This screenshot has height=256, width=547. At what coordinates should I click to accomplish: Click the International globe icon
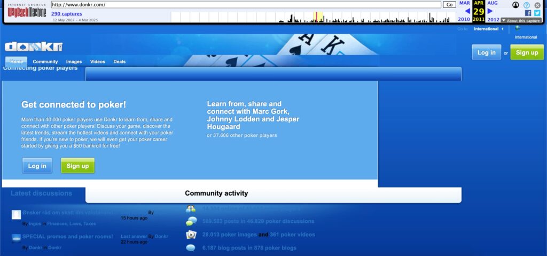518,29
